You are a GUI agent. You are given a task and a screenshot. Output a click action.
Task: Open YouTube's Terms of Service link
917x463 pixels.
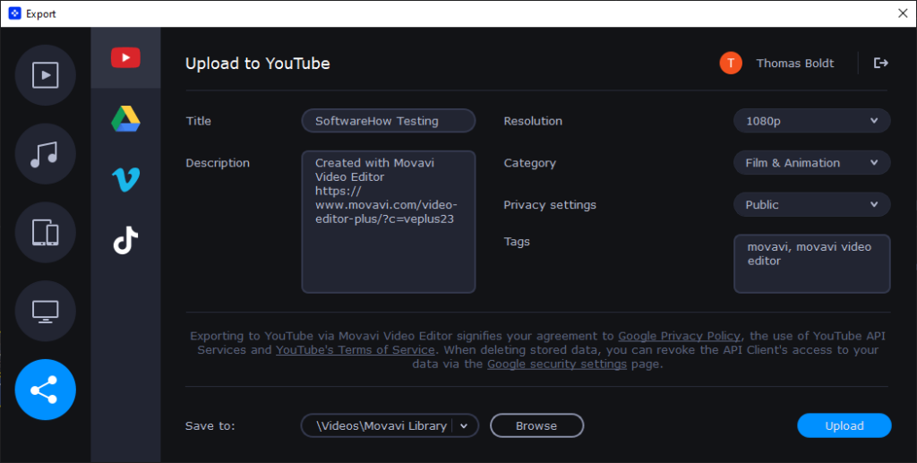coord(355,350)
